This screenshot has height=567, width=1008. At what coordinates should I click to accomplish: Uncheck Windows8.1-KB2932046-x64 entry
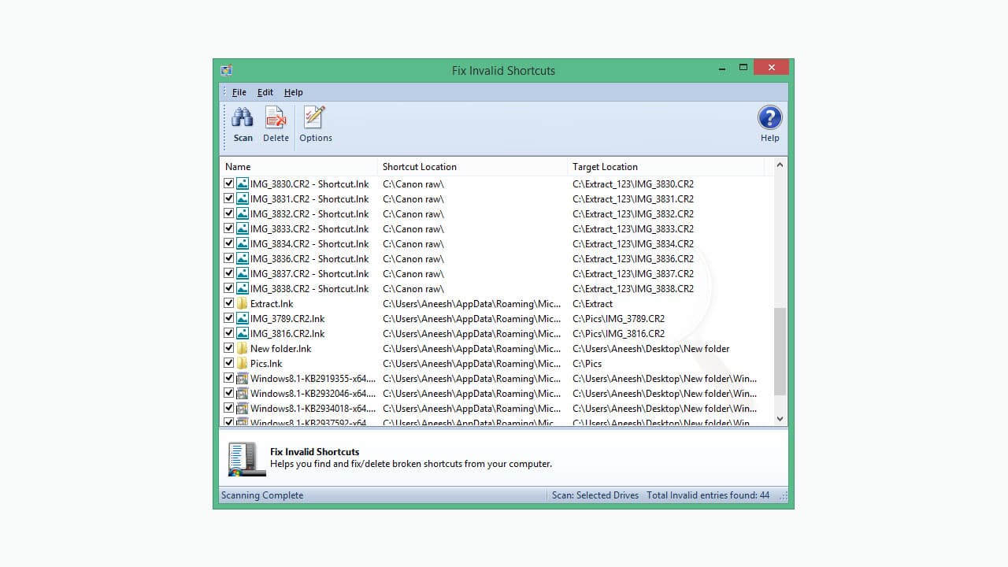coord(228,393)
